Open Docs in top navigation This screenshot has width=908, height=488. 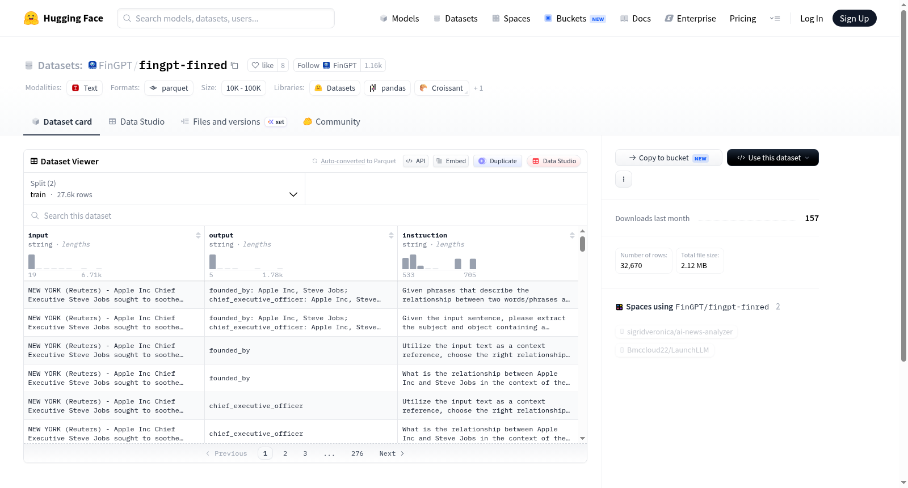(x=636, y=18)
